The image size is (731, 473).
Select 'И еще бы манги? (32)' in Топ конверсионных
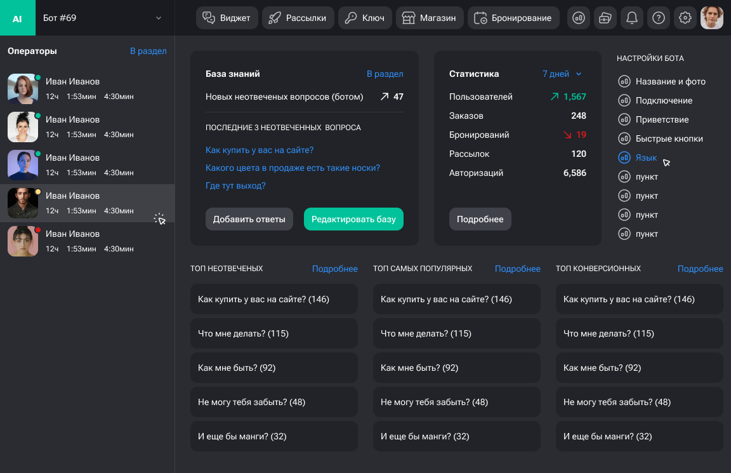640,436
